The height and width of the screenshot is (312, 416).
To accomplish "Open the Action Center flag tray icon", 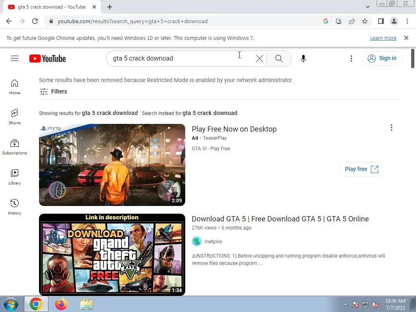I will 355,304.
